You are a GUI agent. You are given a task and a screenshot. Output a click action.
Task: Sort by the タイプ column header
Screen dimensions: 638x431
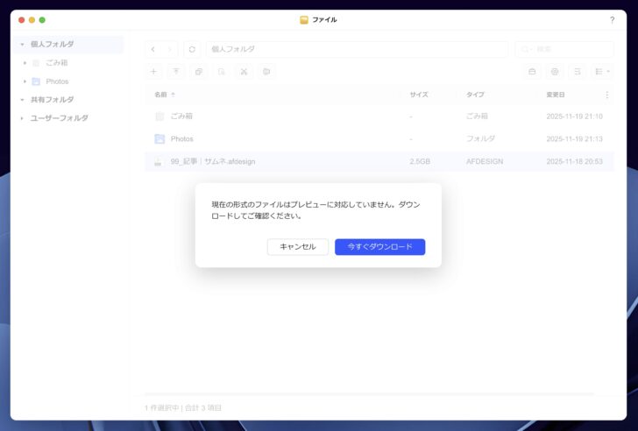[475, 95]
